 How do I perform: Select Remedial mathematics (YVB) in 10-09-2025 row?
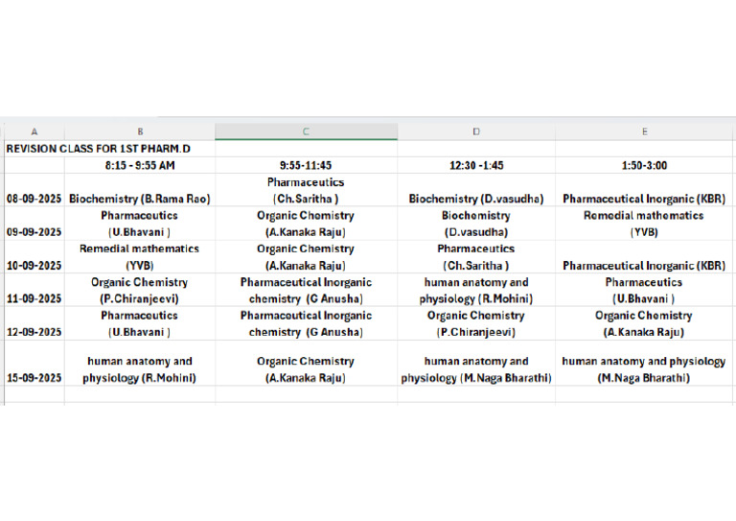click(x=140, y=256)
